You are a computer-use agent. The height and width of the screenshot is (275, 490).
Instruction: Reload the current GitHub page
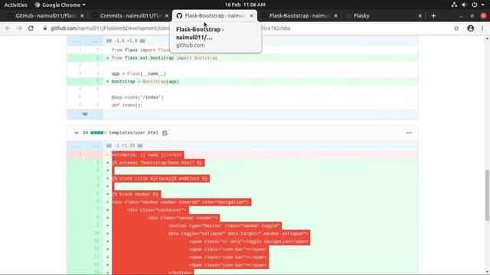pos(31,28)
